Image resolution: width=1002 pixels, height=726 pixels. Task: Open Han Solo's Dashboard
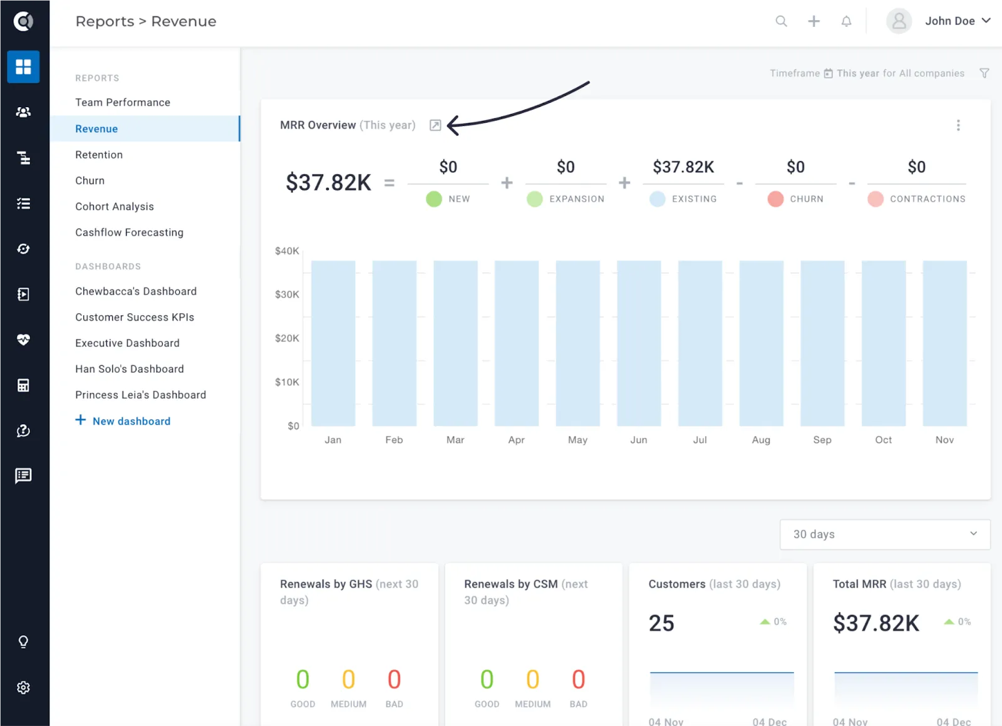pyautogui.click(x=130, y=369)
